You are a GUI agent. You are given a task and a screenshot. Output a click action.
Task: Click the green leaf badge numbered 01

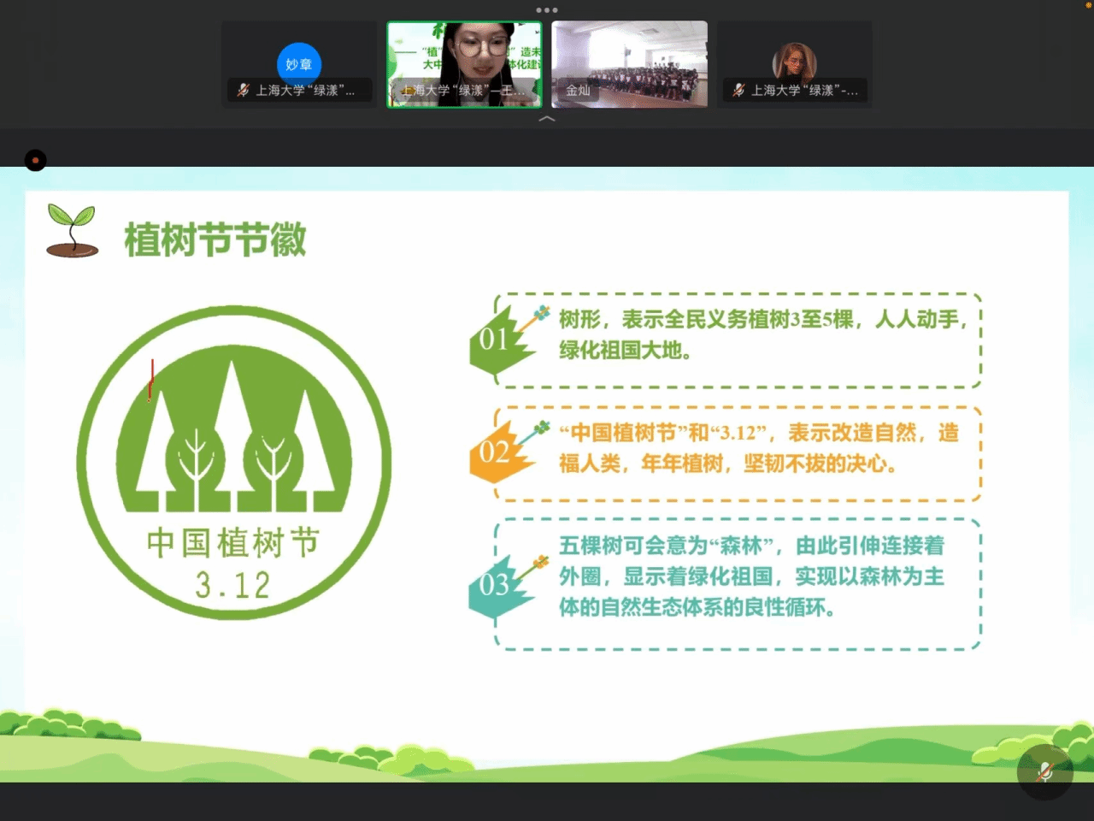coord(496,341)
